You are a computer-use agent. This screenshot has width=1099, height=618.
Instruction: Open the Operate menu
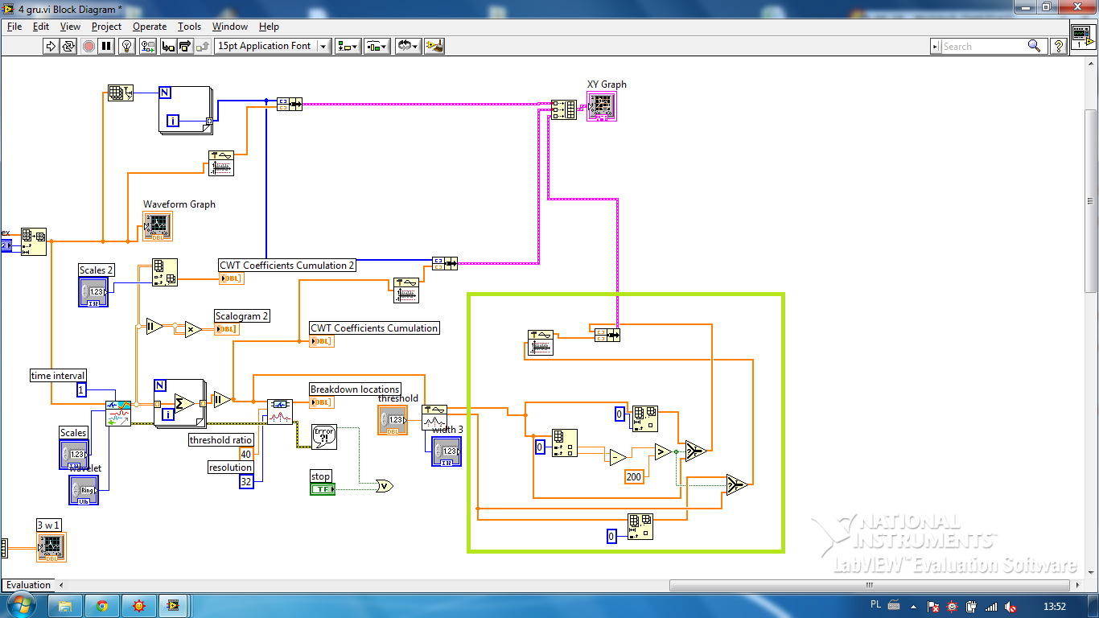(150, 27)
